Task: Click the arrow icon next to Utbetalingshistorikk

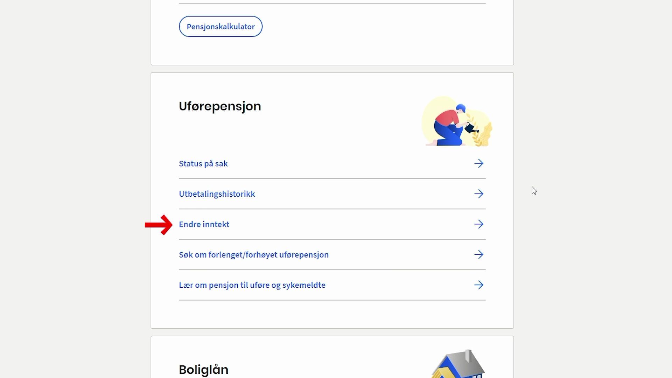Action: (x=479, y=194)
